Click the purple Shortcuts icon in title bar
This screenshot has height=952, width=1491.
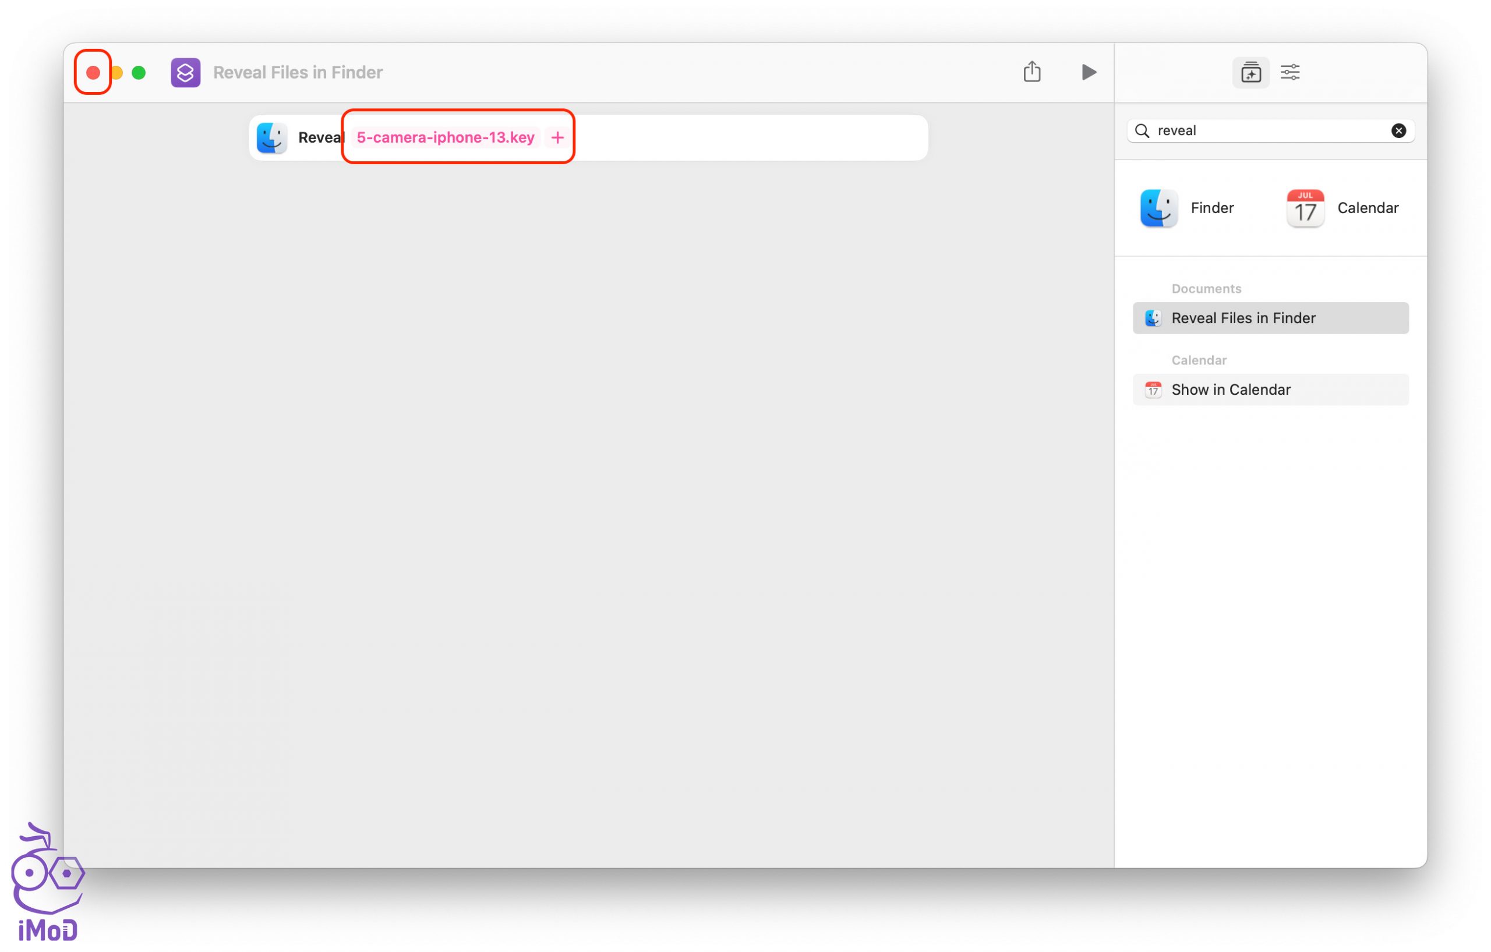click(x=185, y=72)
